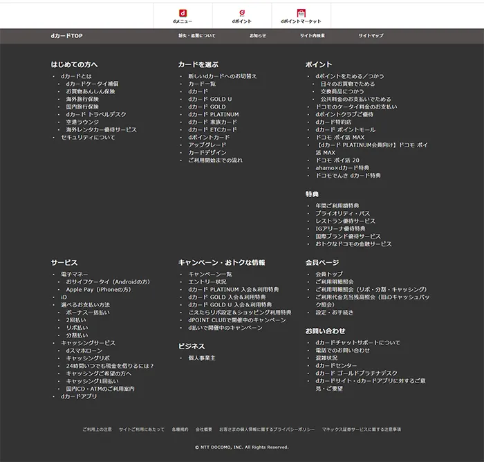
Task: Open the dPOINT CLUBで開催中のキャンペーン link
Action: click(x=237, y=320)
